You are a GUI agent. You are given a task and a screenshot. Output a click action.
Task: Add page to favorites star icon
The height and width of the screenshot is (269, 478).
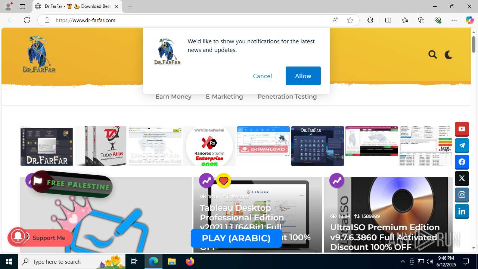[350, 20]
